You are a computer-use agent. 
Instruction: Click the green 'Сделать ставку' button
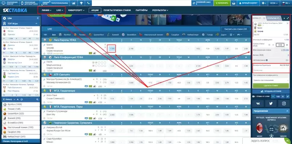click(271, 86)
